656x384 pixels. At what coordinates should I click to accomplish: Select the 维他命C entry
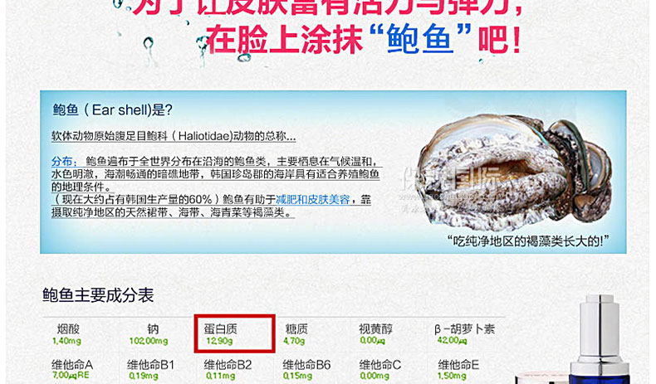pyautogui.click(x=379, y=369)
